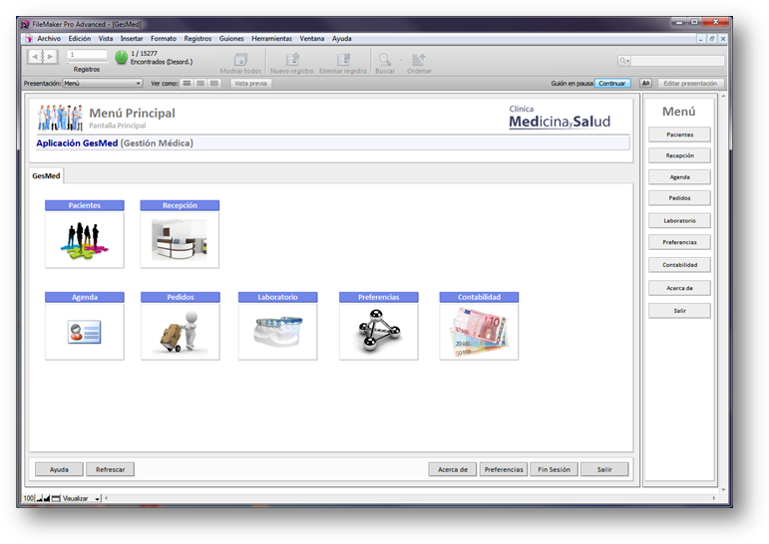The image size is (769, 544).
Task: Click the Vista previa button
Action: click(250, 84)
